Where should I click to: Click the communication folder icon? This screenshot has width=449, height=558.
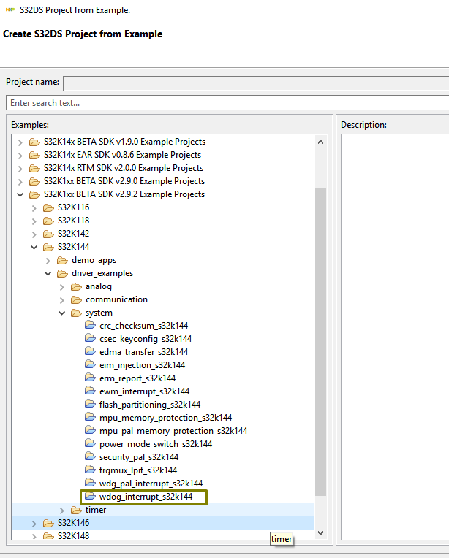(76, 300)
